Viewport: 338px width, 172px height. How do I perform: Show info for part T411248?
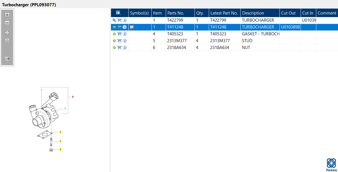125,27
